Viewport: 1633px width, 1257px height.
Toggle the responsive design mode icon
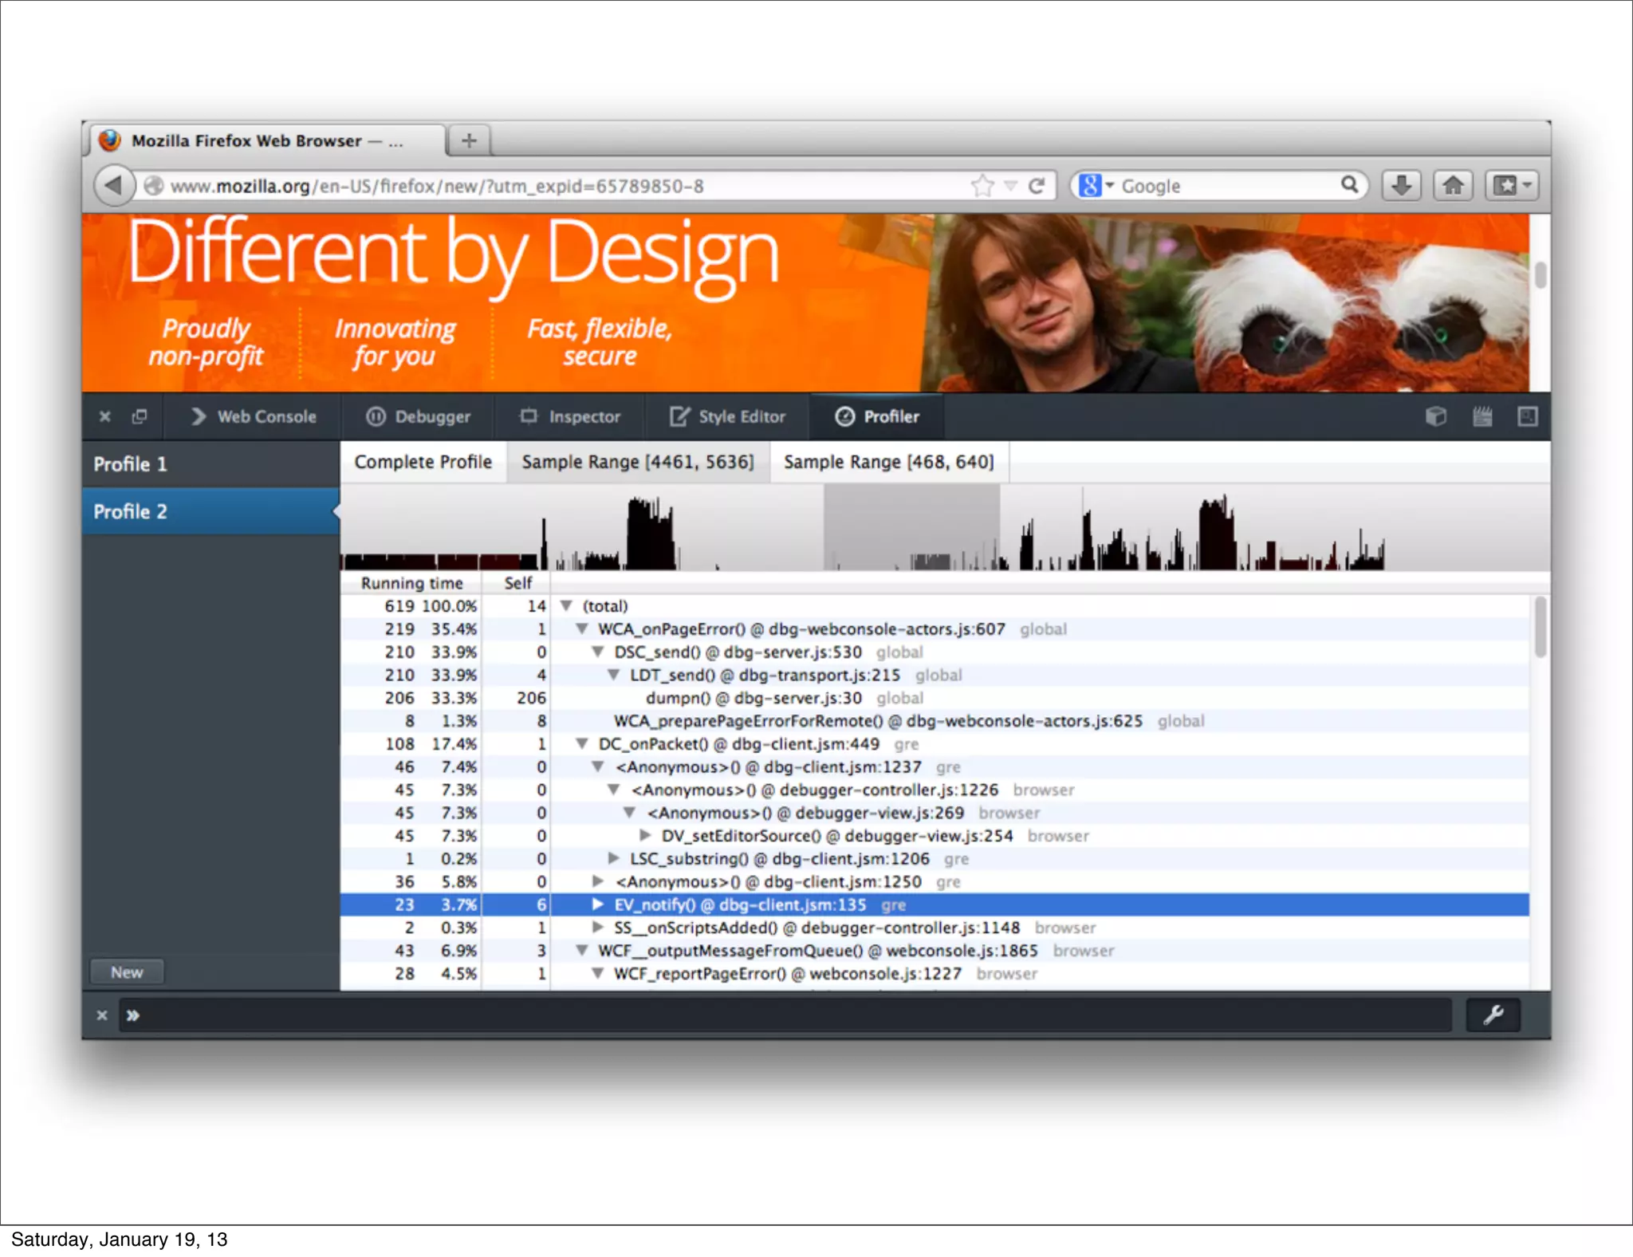(x=1527, y=416)
